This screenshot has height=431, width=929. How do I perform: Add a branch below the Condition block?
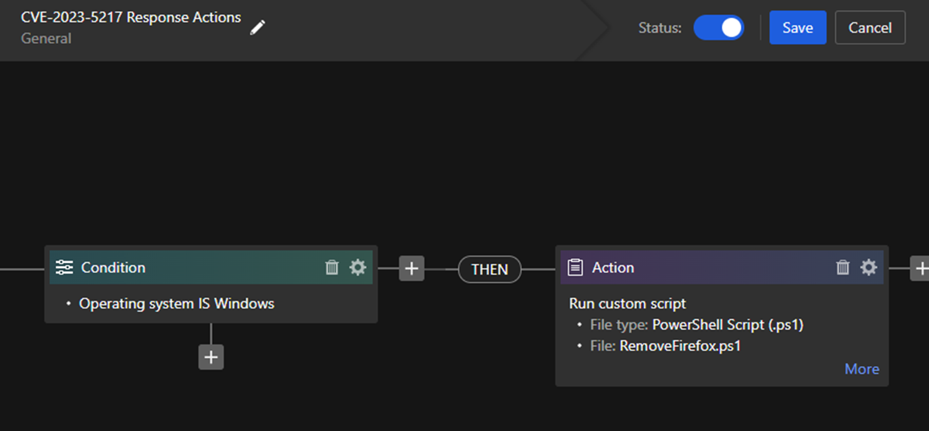pos(211,357)
